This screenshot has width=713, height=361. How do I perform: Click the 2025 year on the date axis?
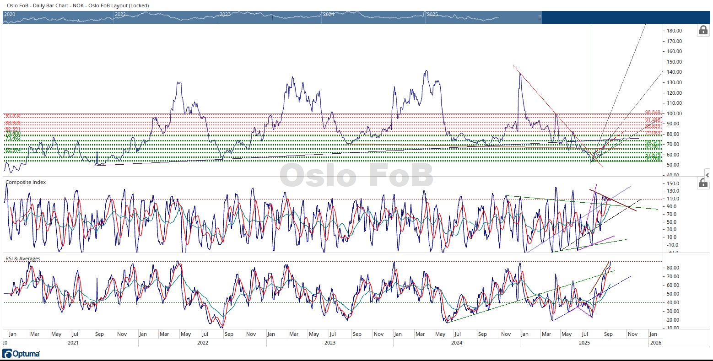tap(584, 343)
